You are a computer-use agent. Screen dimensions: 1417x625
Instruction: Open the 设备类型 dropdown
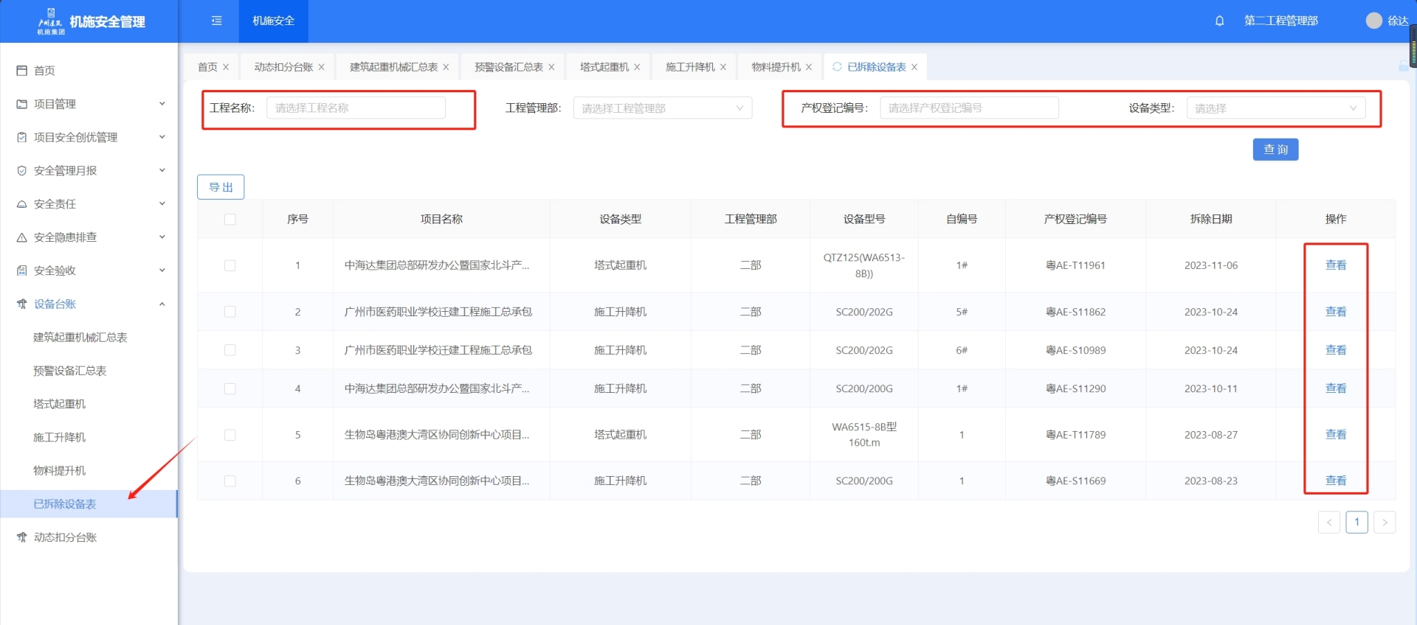(x=1275, y=108)
